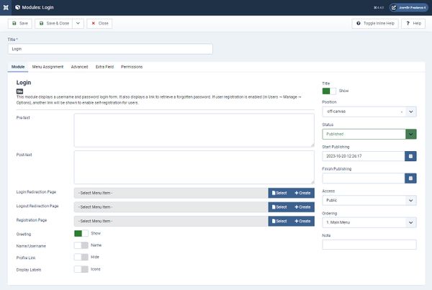Create a new Logout Redirection Page
The image size is (432, 290).
pyautogui.click(x=302, y=207)
